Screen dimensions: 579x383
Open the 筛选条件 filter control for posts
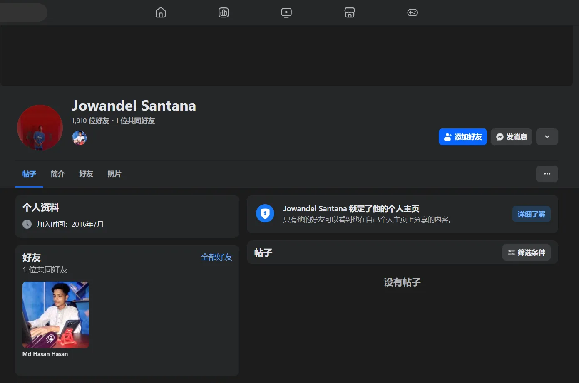point(526,252)
